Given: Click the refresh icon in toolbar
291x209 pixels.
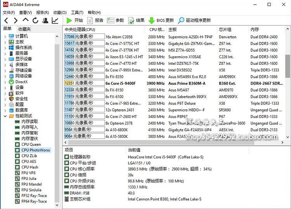Looking at the screenshot, I should pos(36,20).
